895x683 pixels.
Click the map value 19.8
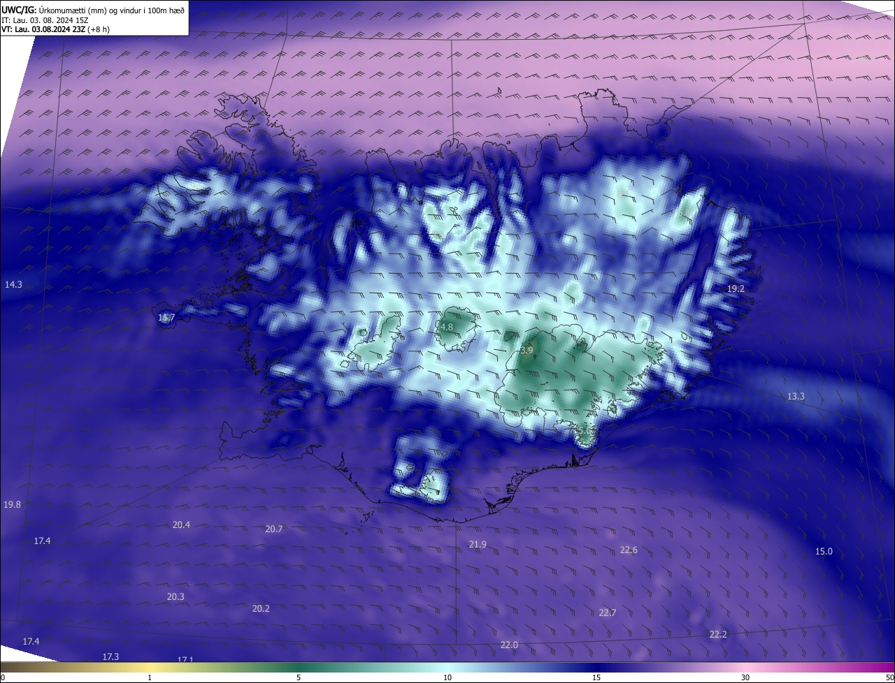point(12,504)
